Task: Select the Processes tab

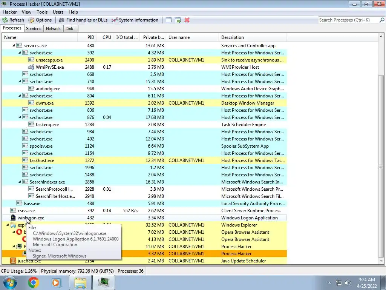Action: [12, 28]
